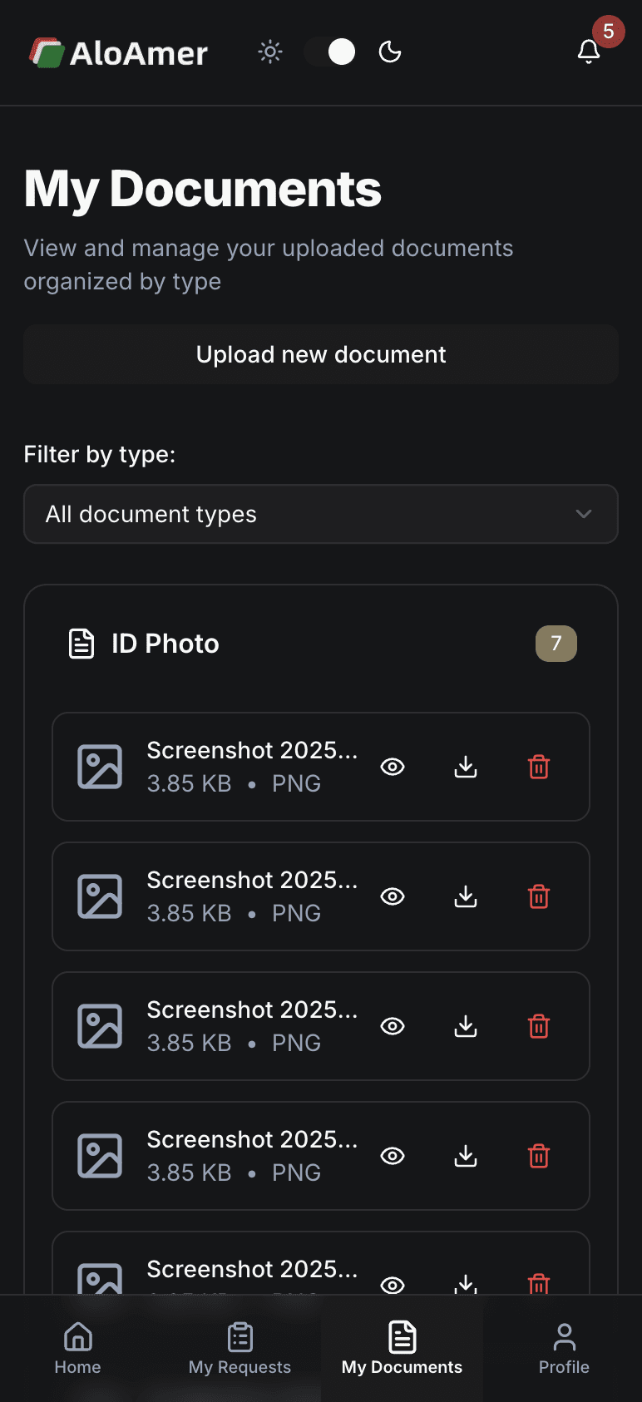Open fourth Screenshot 2025... file name
Screen dimensions: 642x1402
[x=253, y=1139]
